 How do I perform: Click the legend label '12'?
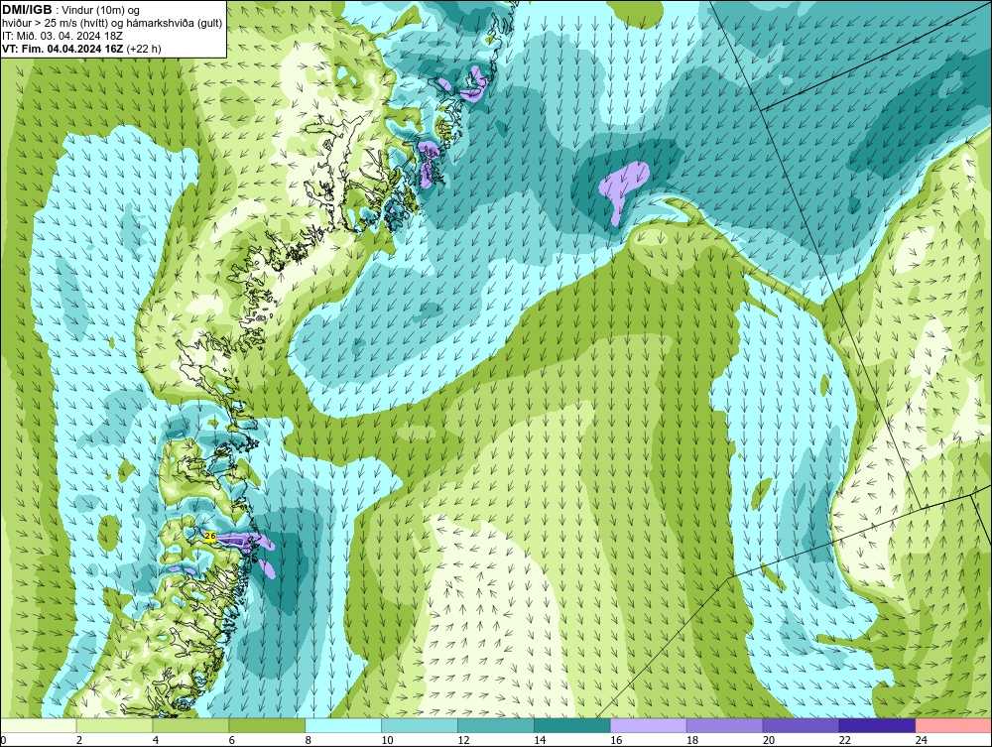pyautogui.click(x=463, y=740)
